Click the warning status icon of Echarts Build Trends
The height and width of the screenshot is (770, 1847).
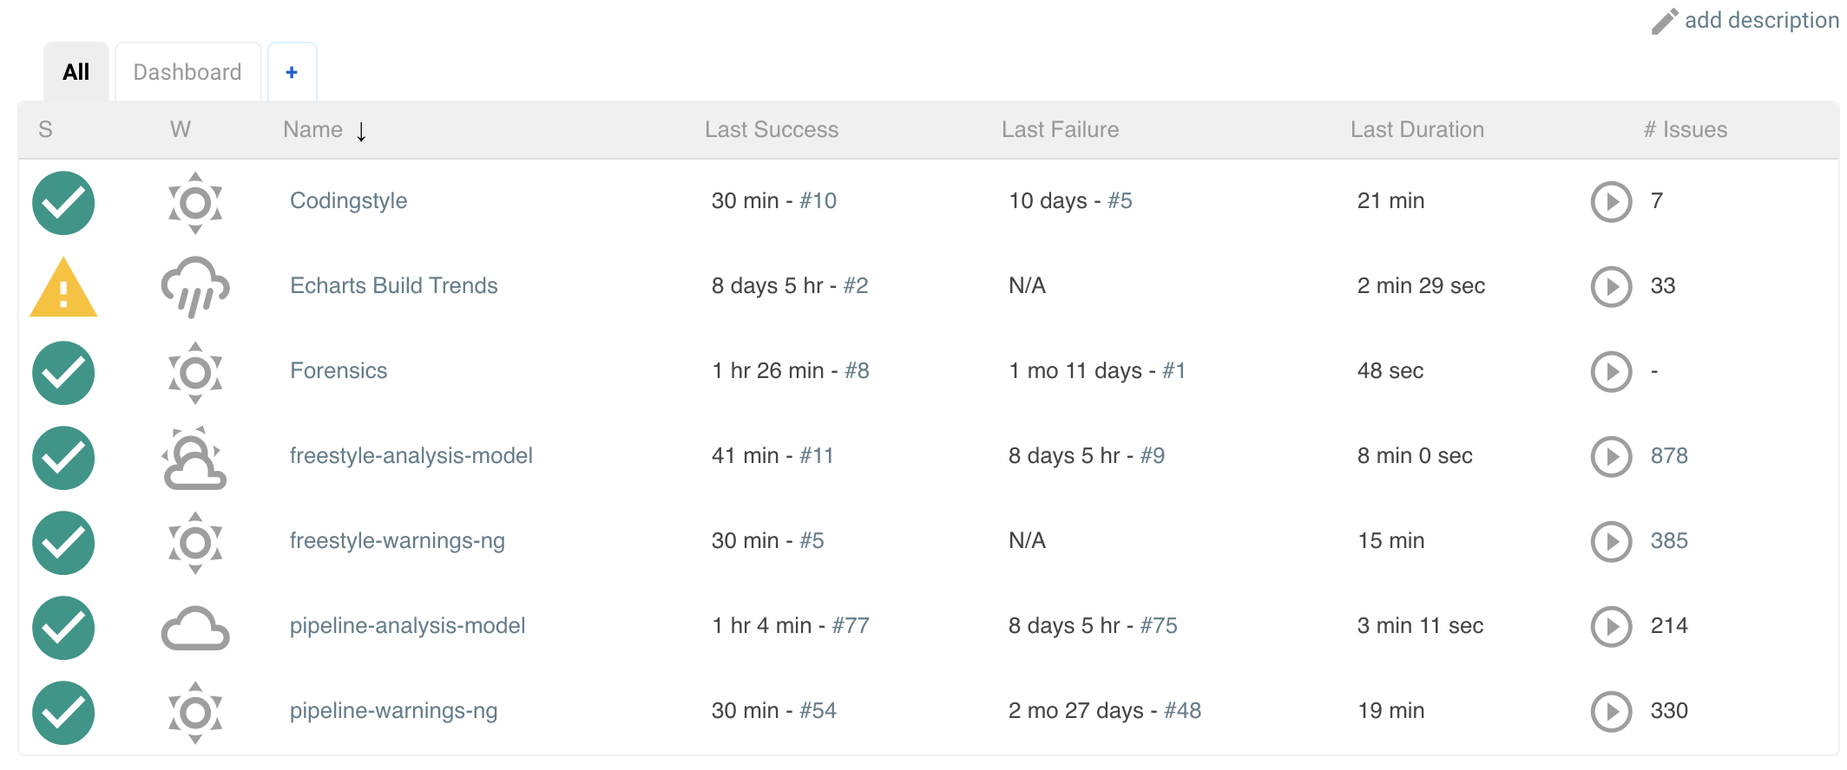click(63, 287)
